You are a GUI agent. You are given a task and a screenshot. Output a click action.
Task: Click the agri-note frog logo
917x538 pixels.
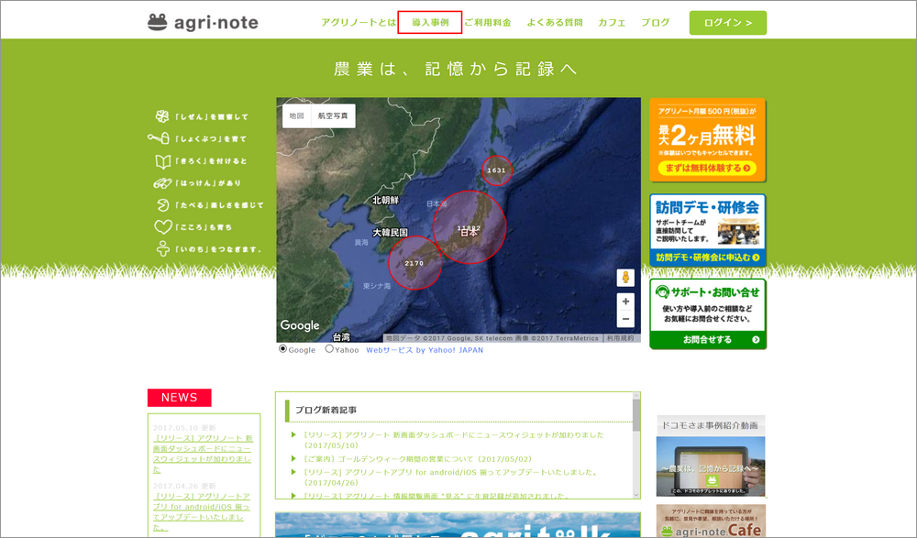coord(203,22)
